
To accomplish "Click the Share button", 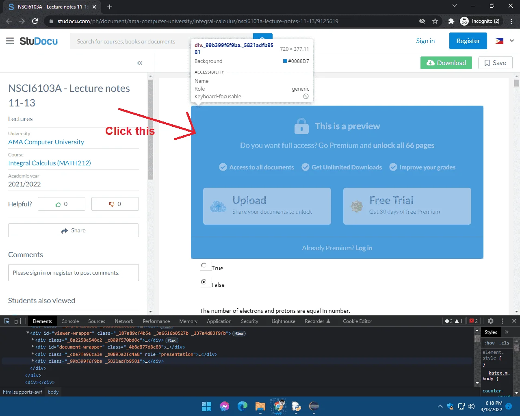I will click(74, 230).
